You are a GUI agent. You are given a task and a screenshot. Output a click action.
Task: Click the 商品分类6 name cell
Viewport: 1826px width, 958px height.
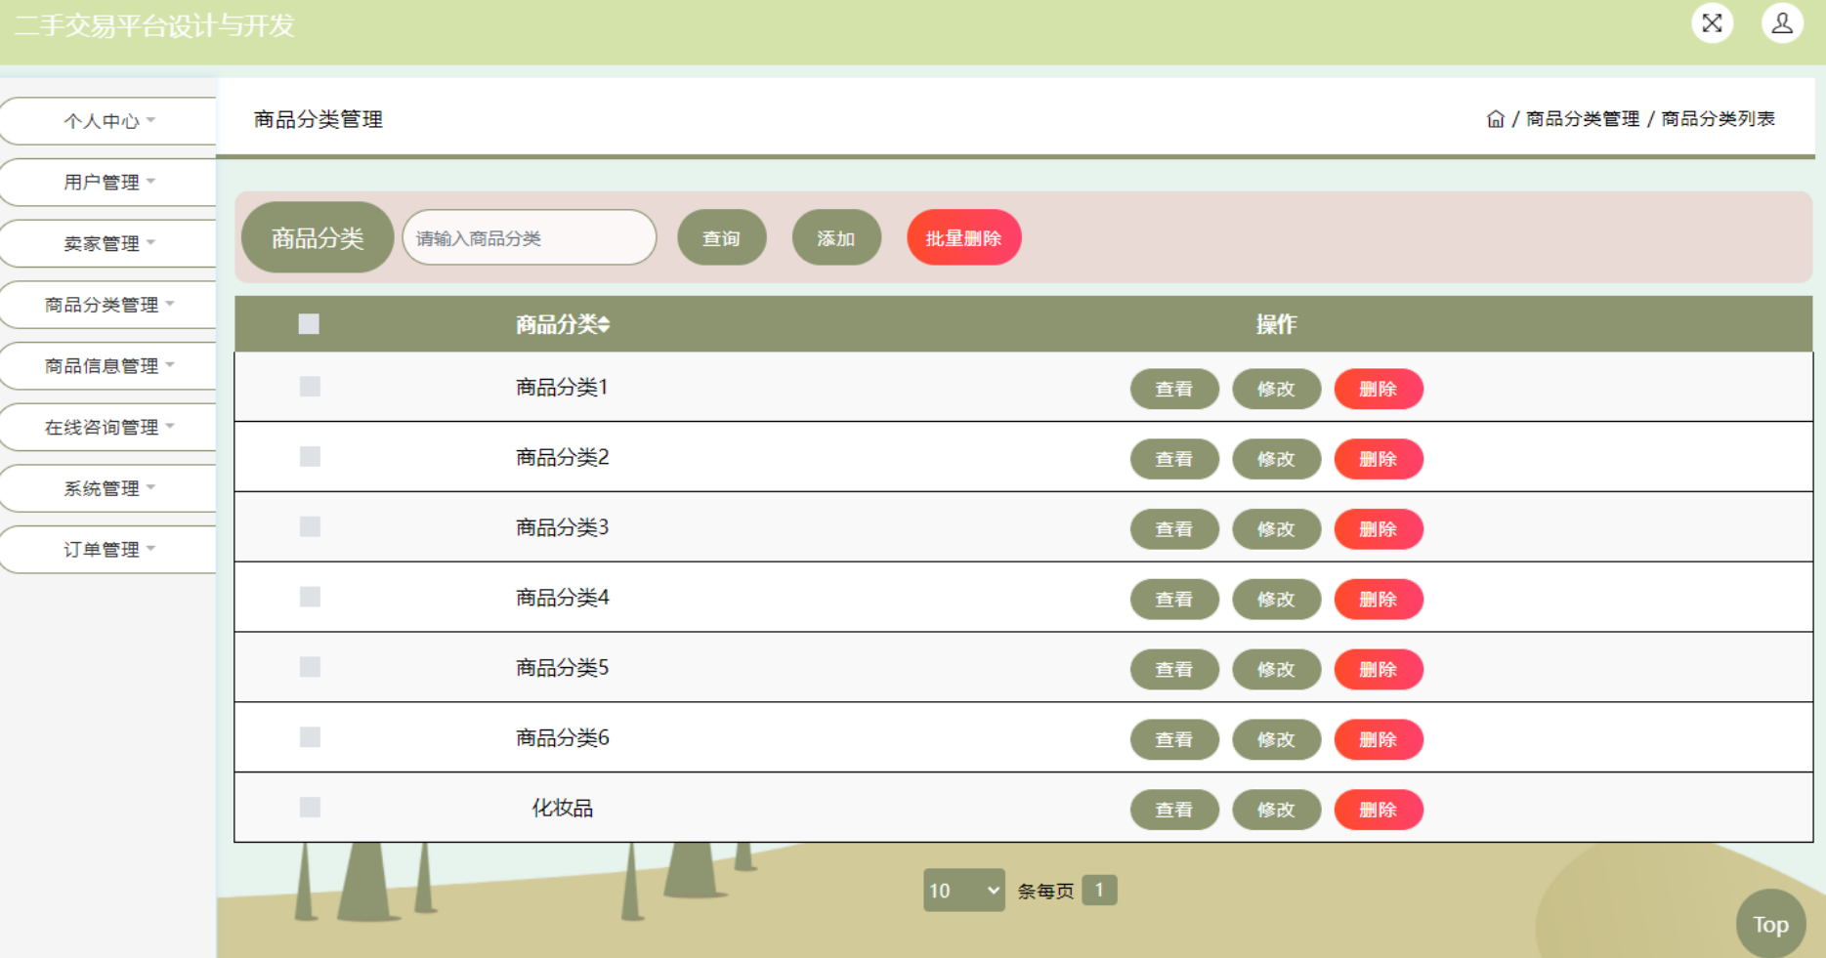[x=562, y=738]
